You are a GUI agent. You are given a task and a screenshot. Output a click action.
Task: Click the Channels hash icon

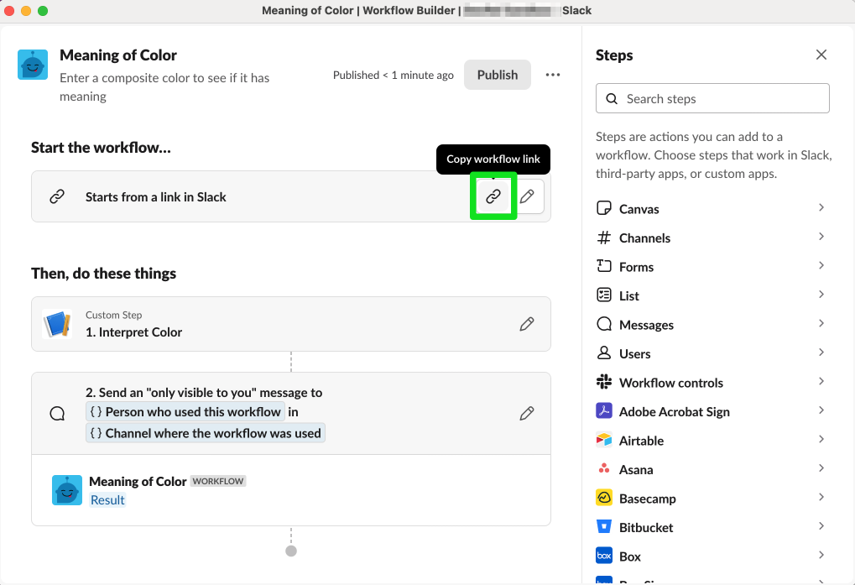[x=604, y=237]
